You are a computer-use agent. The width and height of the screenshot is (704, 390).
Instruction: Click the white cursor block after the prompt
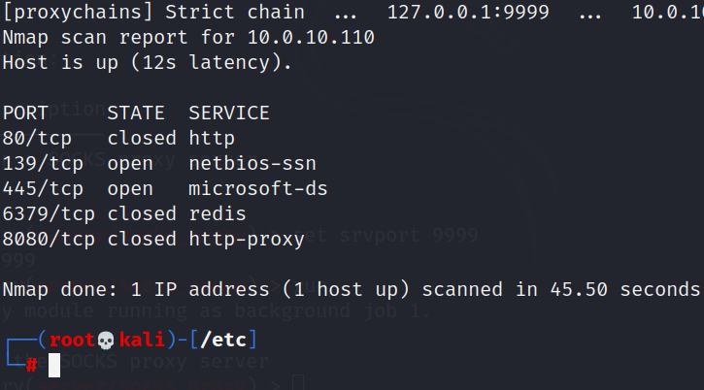tap(54, 364)
